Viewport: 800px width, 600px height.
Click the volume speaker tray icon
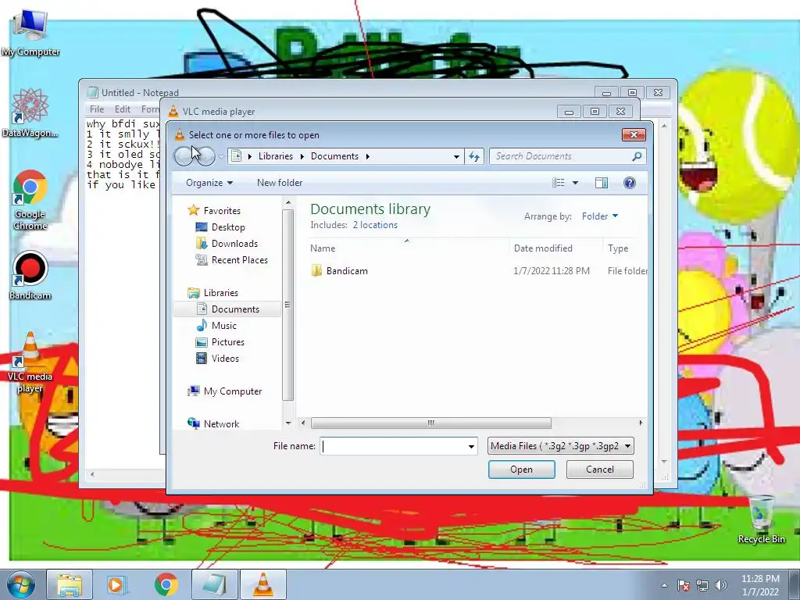(x=721, y=585)
